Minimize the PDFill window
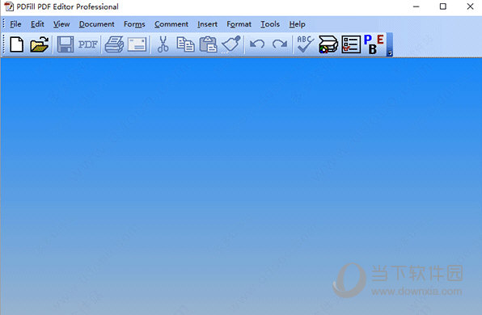The height and width of the screenshot is (315, 482). (416, 6)
